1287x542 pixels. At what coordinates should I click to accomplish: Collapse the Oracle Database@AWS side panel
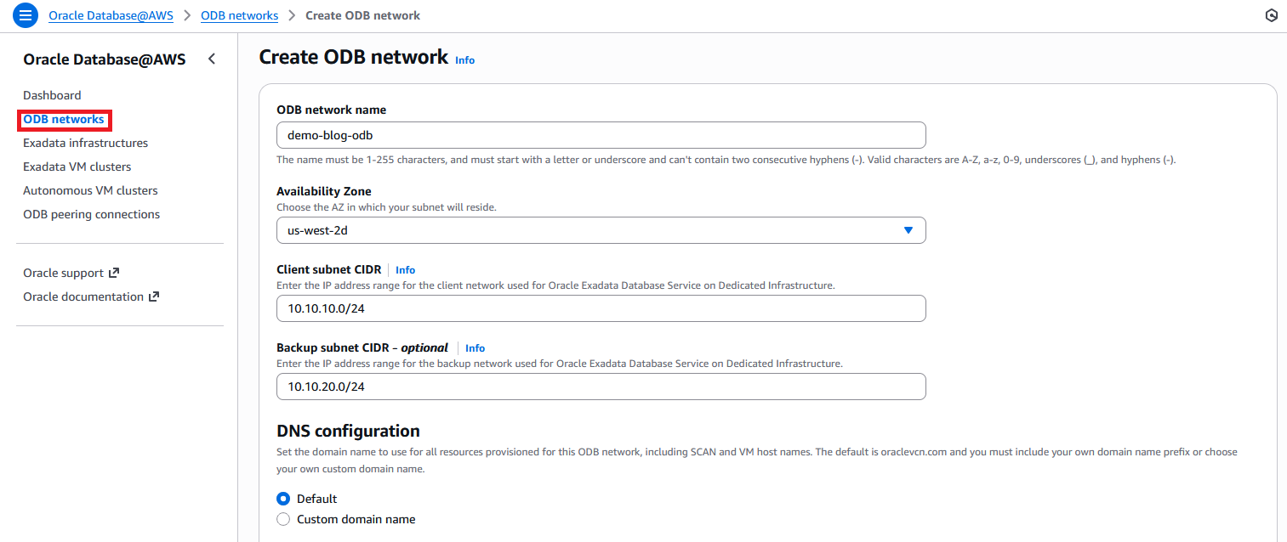(212, 59)
